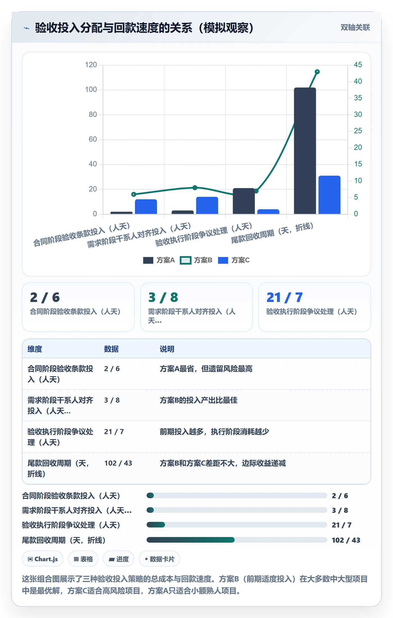This screenshot has width=393, height=618.
Task: Click the 说明 column header
Action: coord(167,349)
